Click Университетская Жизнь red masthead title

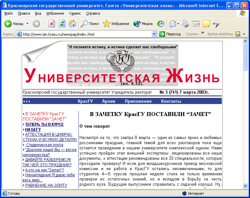[x=122, y=76]
